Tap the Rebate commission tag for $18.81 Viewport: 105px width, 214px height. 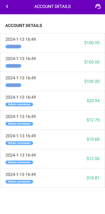pyautogui.click(x=19, y=182)
